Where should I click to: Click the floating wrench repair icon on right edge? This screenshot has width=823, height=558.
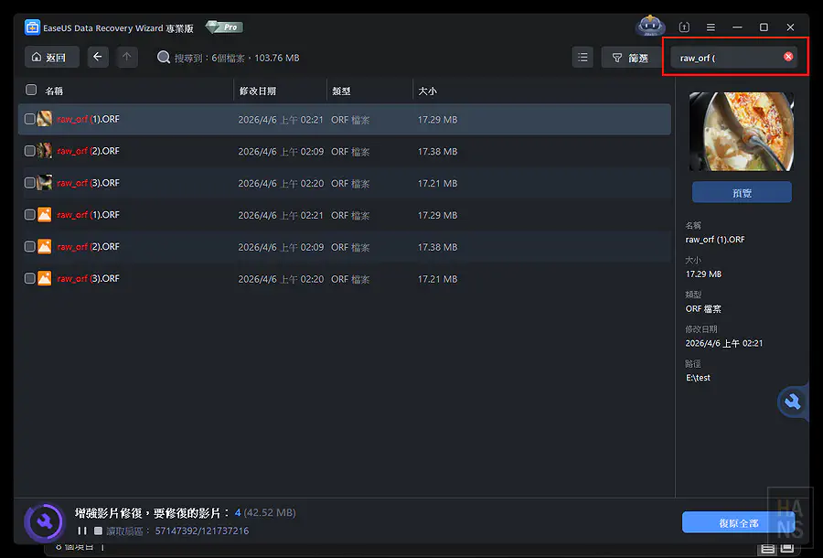coord(792,402)
